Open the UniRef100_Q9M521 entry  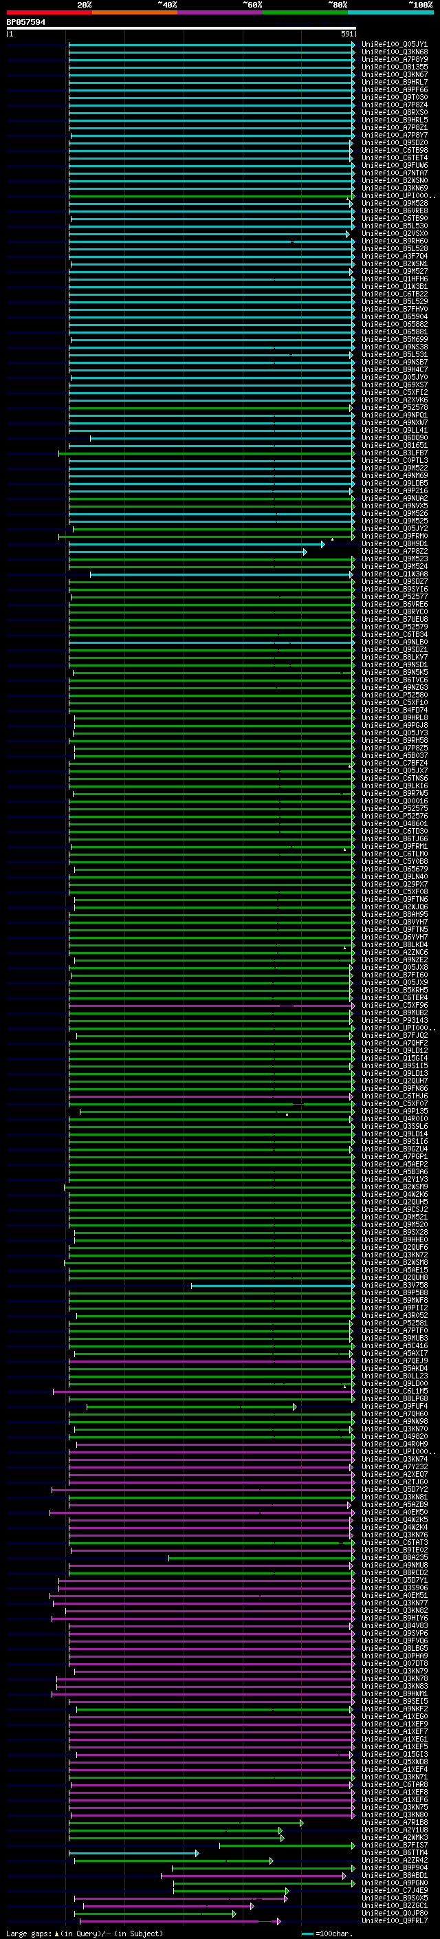tap(395, 1217)
